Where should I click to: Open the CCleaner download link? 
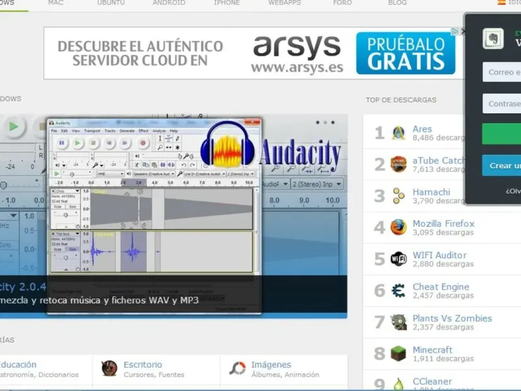coord(432,381)
